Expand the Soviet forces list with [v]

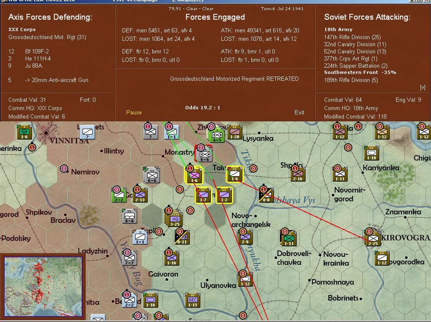point(423,87)
